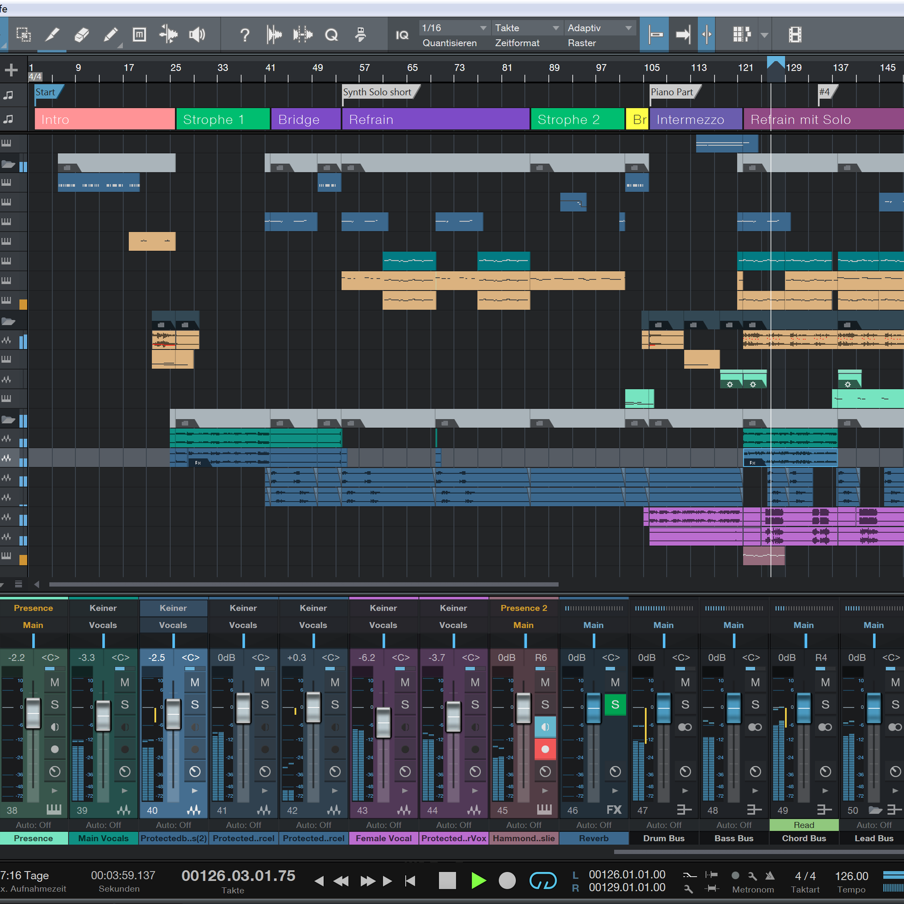Image resolution: width=904 pixels, height=904 pixels.
Task: Toggle autoscroll arrow button
Action: coord(683,35)
